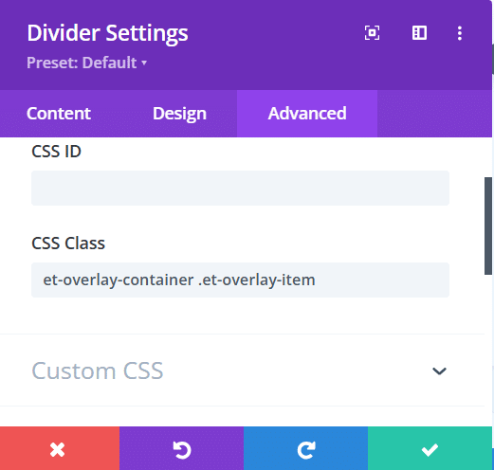Save changes with the green checkmark
The height and width of the screenshot is (470, 494).
pos(430,448)
